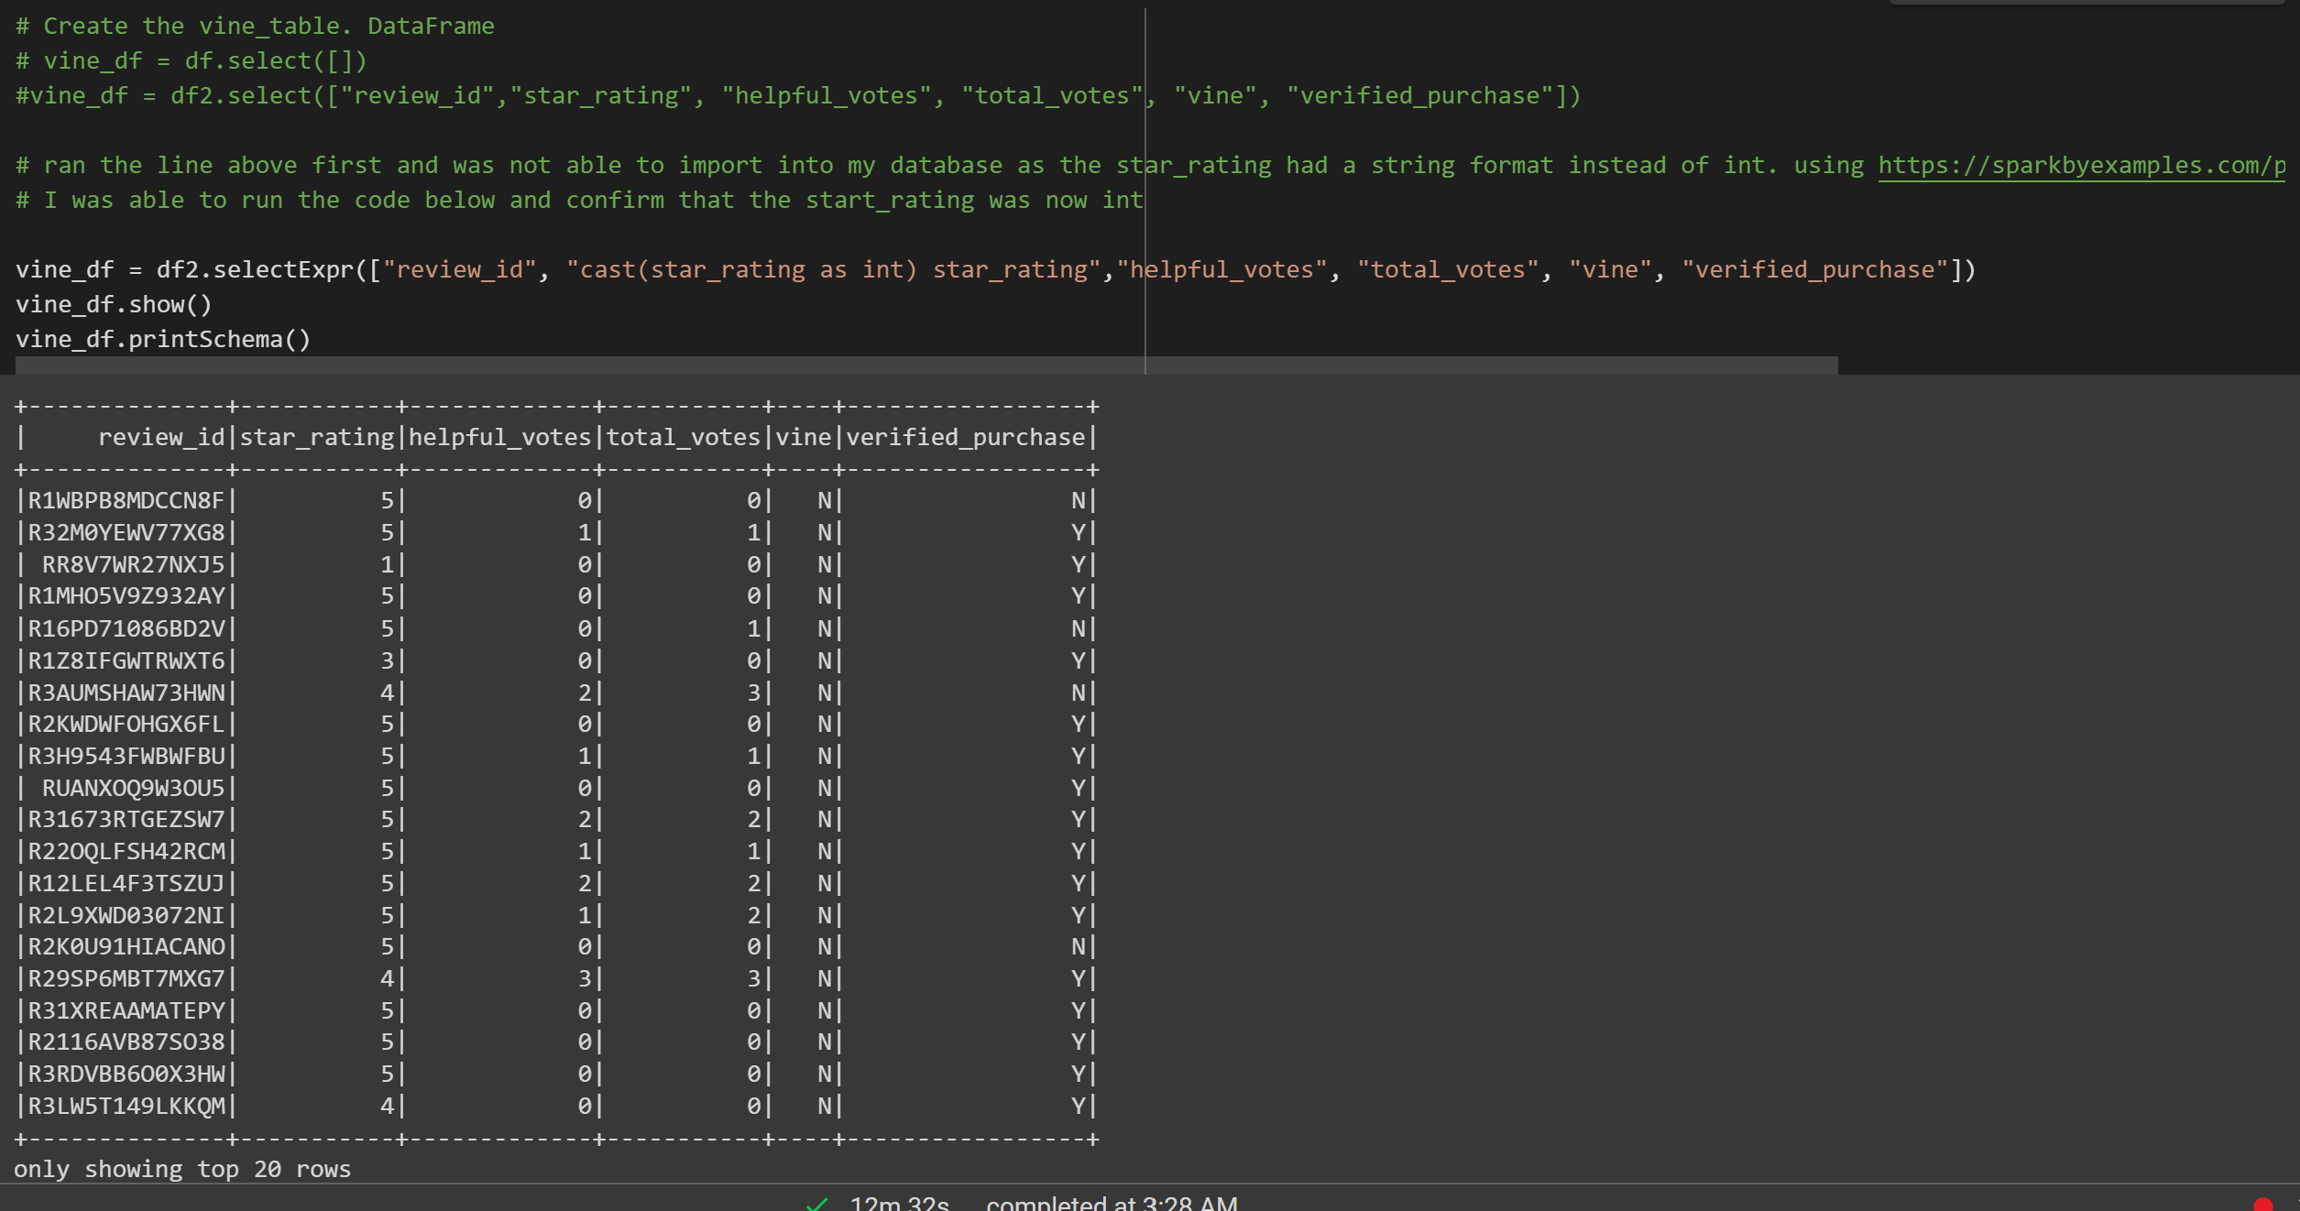Click the 'total_votes' column header
2300x1211 pixels.
point(683,437)
